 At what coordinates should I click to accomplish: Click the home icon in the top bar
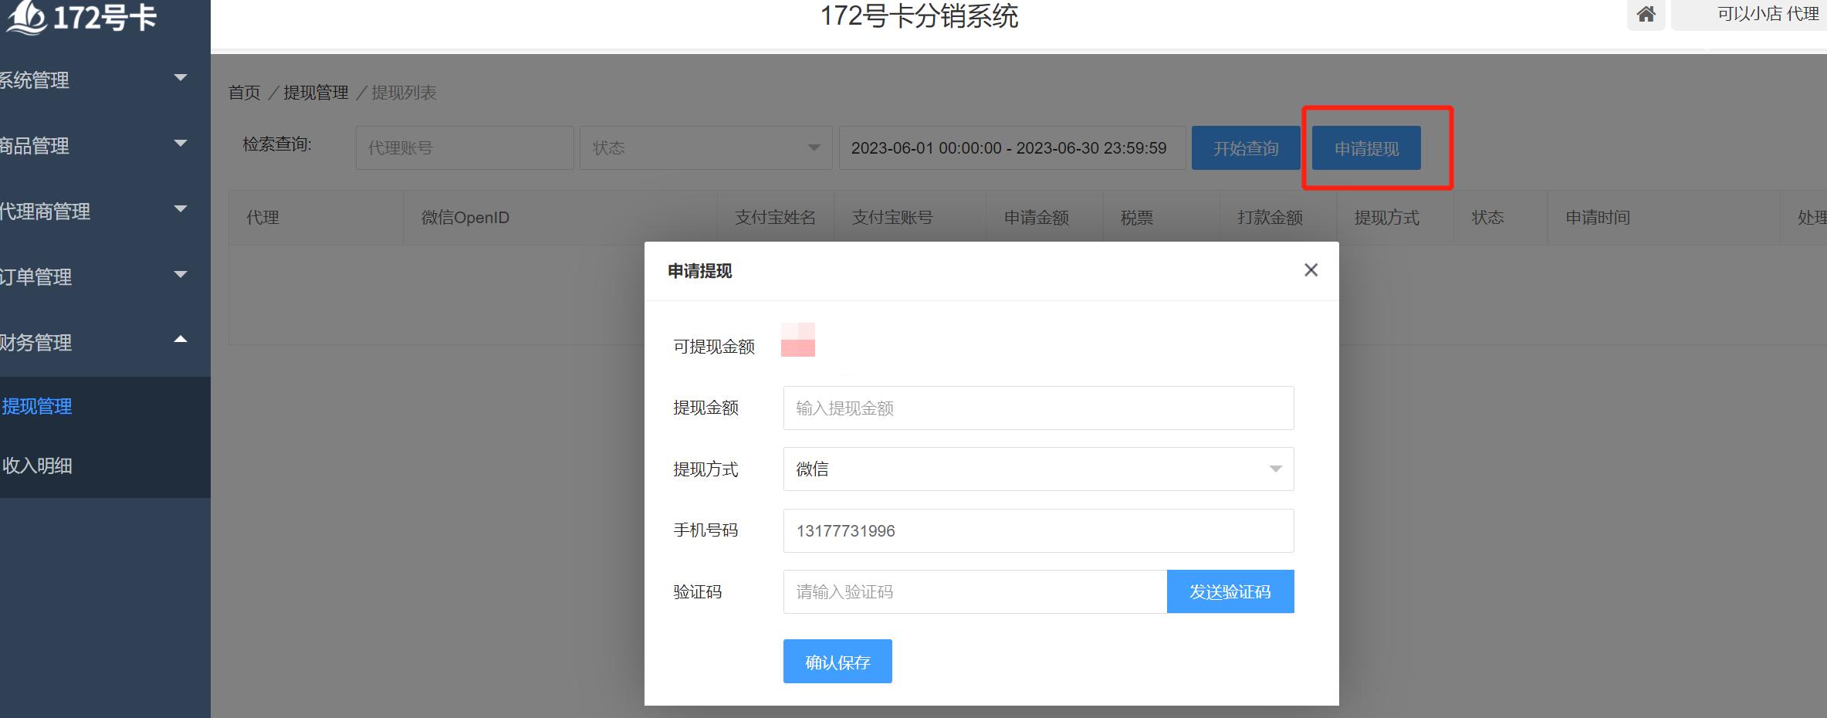pyautogui.click(x=1646, y=15)
